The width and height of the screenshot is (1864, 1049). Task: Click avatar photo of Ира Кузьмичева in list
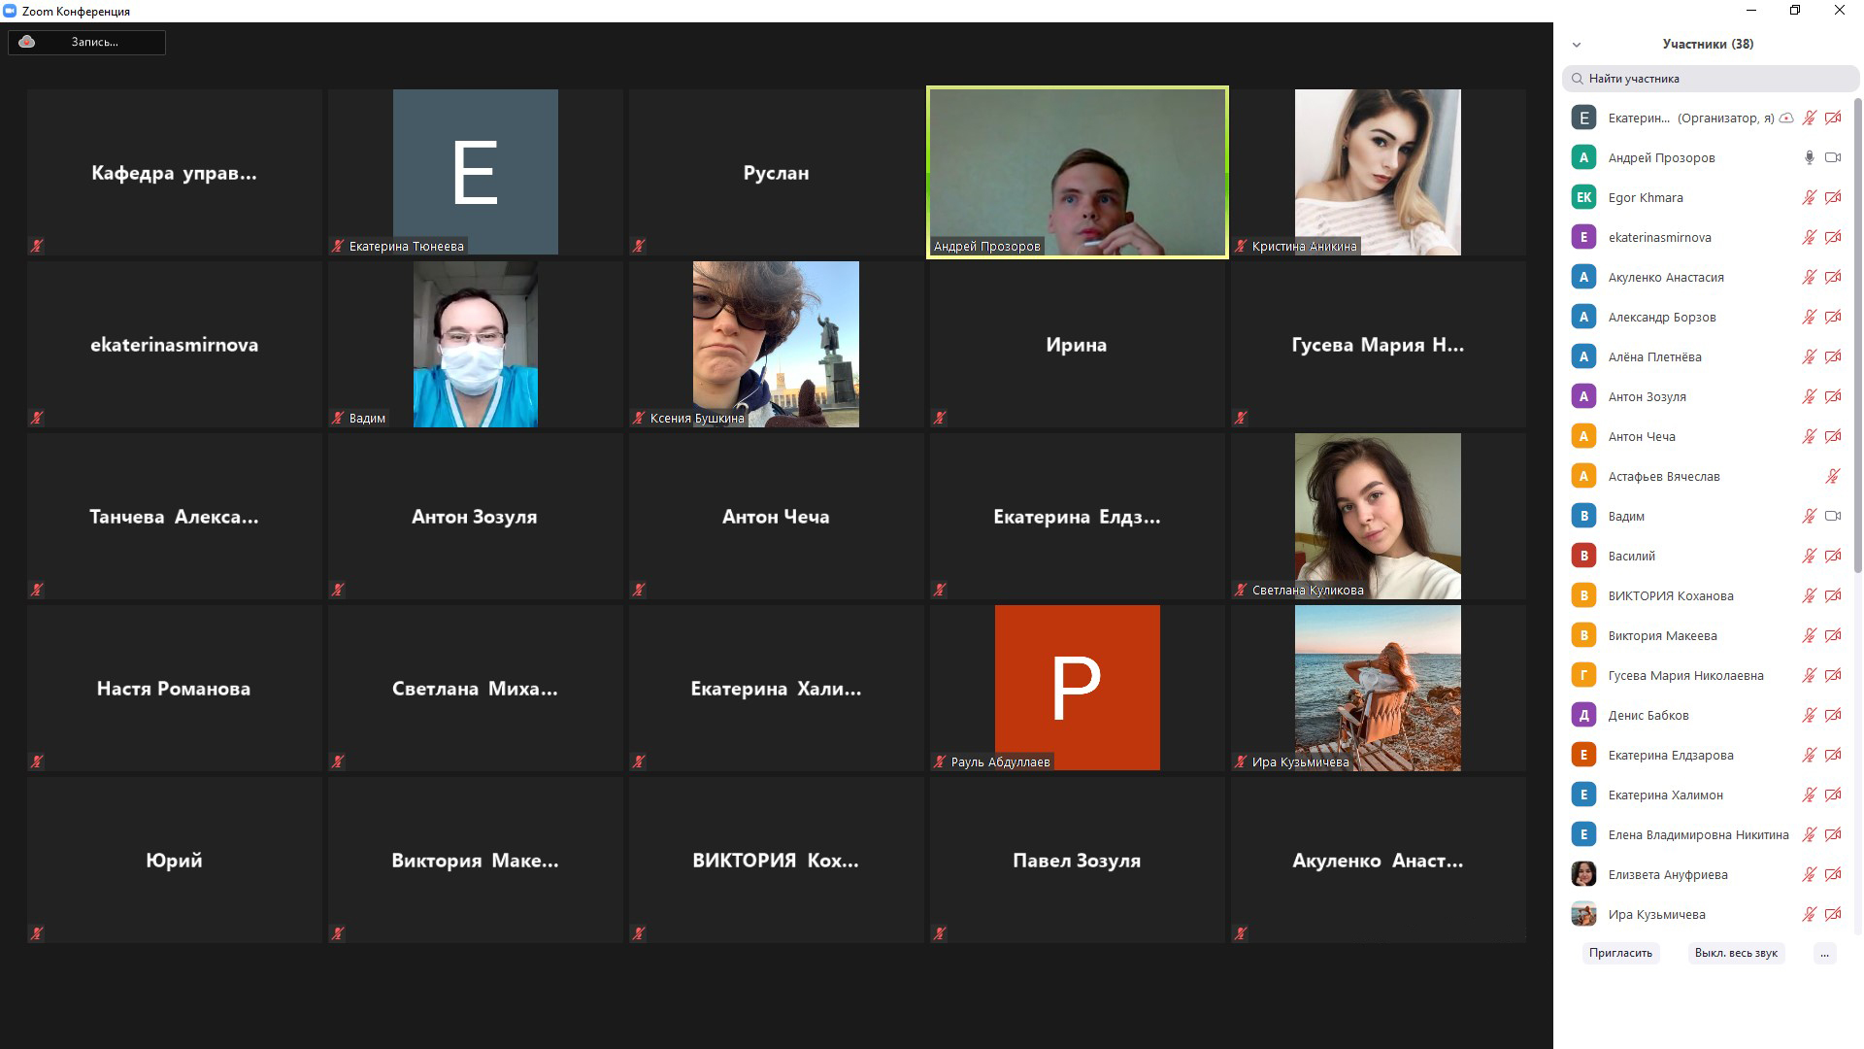coord(1583,914)
